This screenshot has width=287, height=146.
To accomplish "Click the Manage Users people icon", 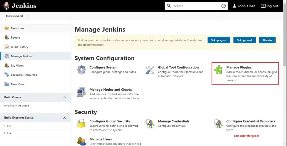I will (81, 141).
